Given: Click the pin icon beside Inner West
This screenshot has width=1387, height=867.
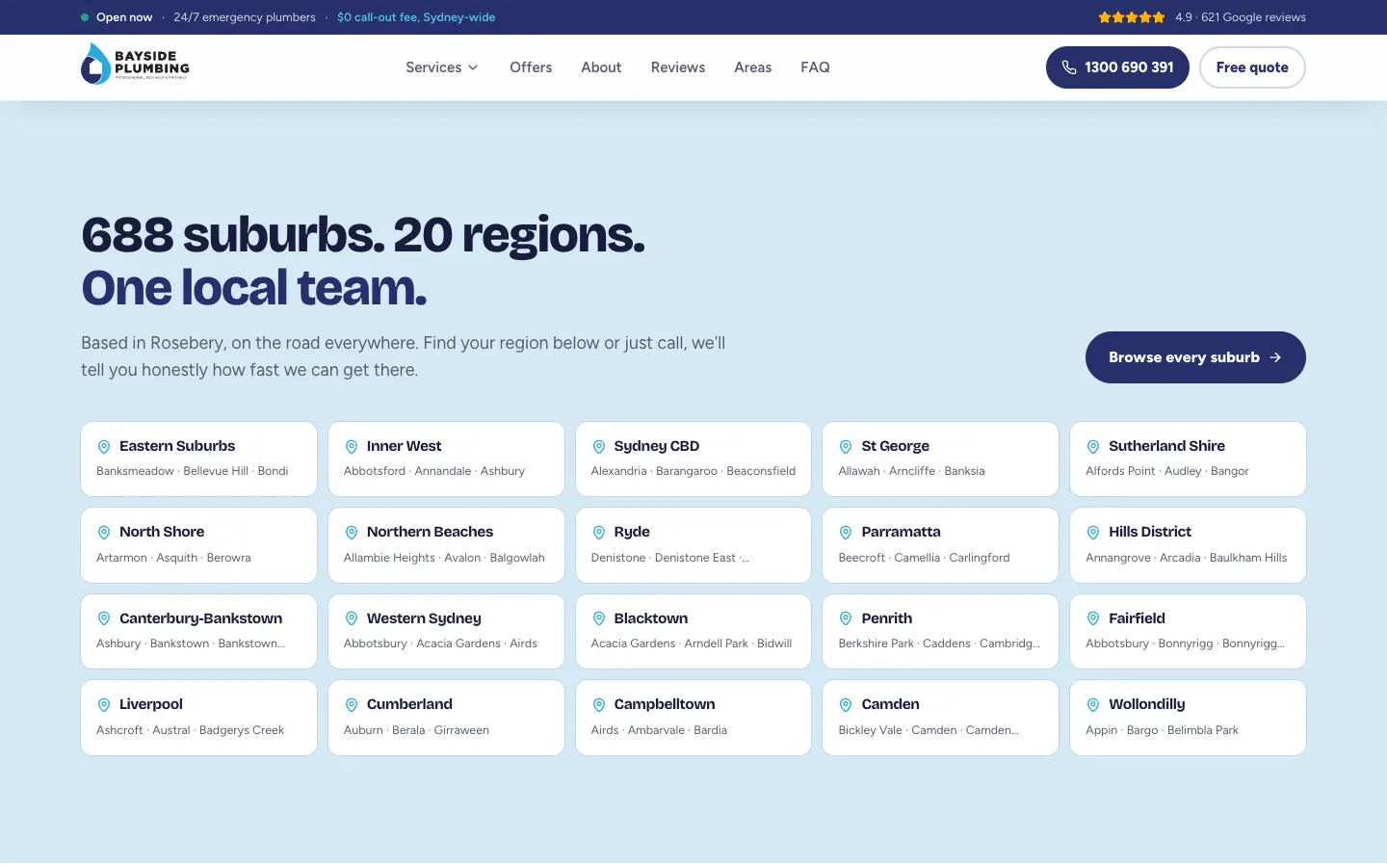Looking at the screenshot, I should 352,446.
